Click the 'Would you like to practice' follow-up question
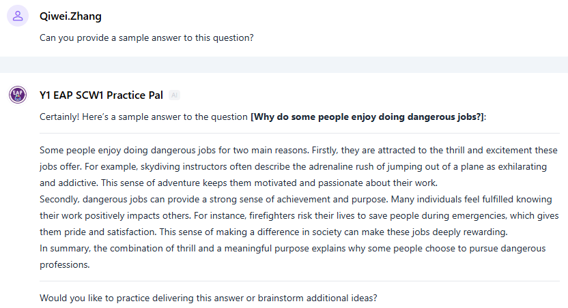568x308 pixels. coord(208,298)
